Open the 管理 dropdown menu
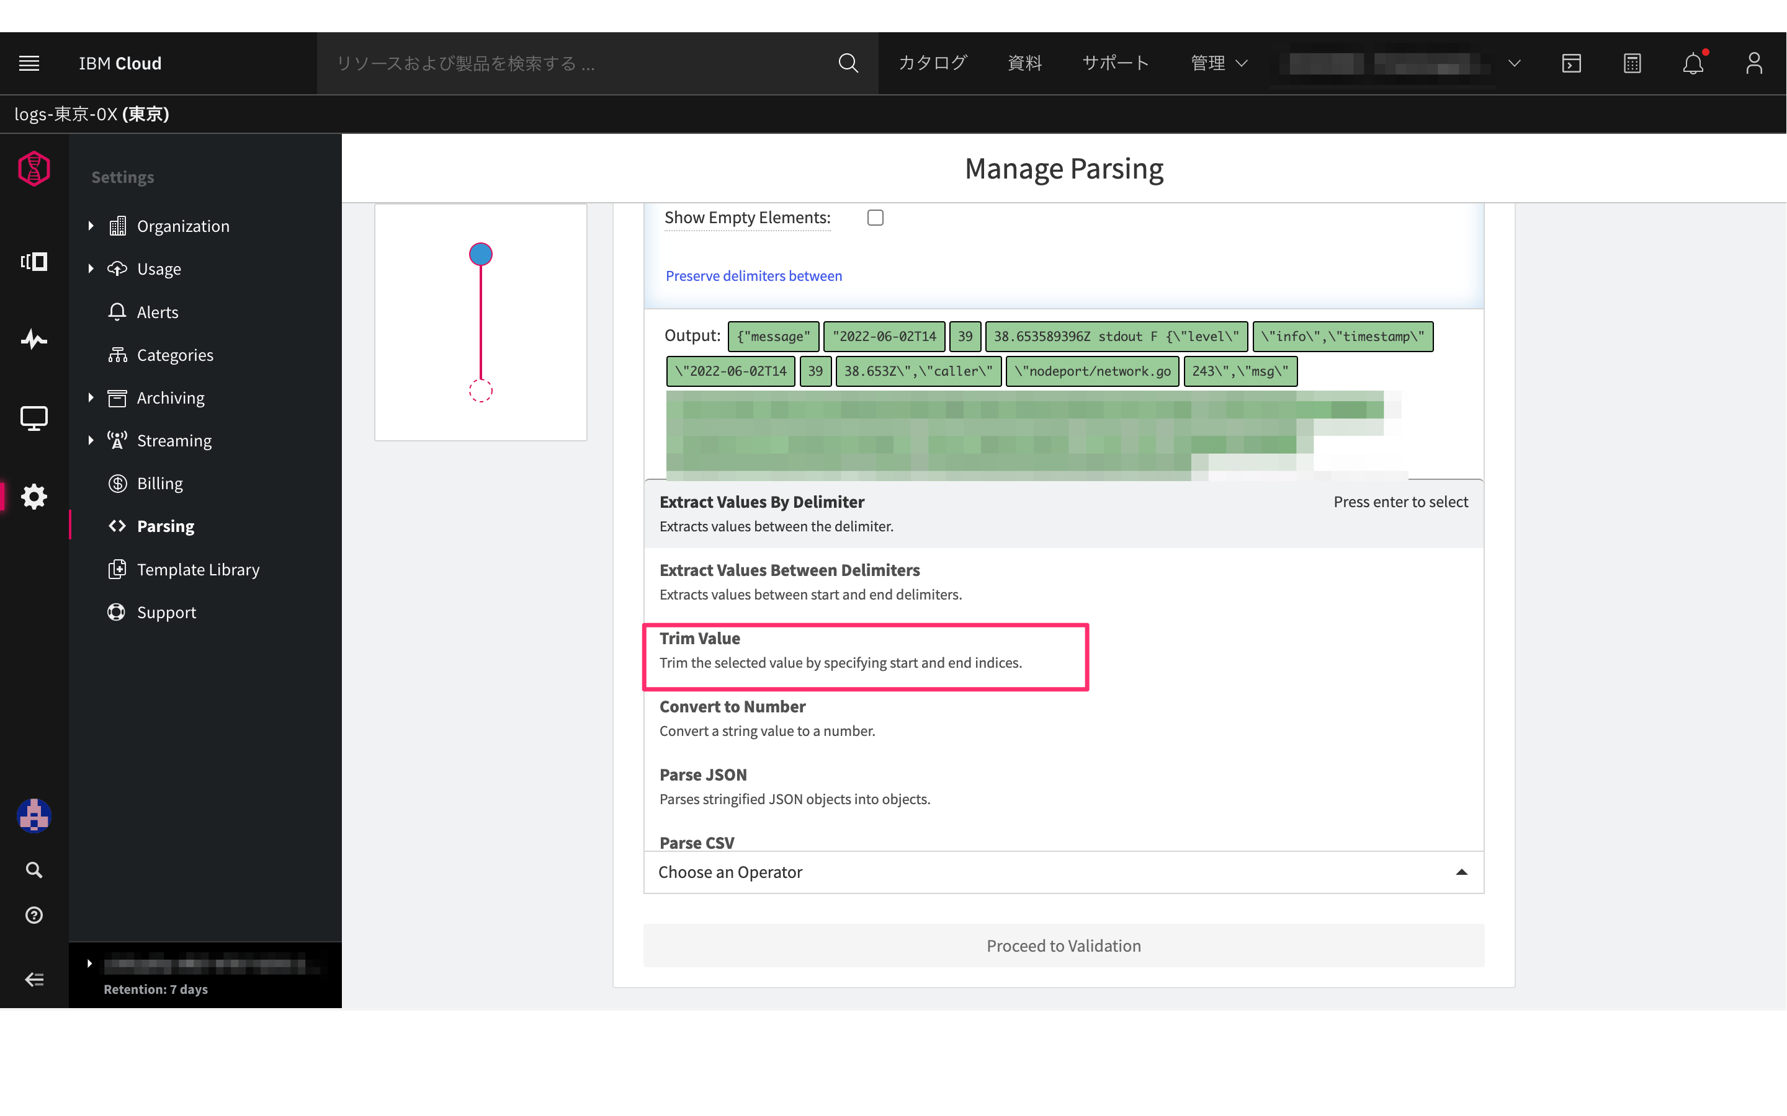The height and width of the screenshot is (1116, 1787). (1219, 63)
